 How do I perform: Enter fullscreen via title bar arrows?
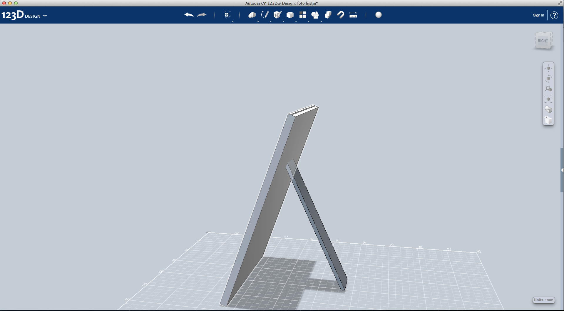(560, 3)
